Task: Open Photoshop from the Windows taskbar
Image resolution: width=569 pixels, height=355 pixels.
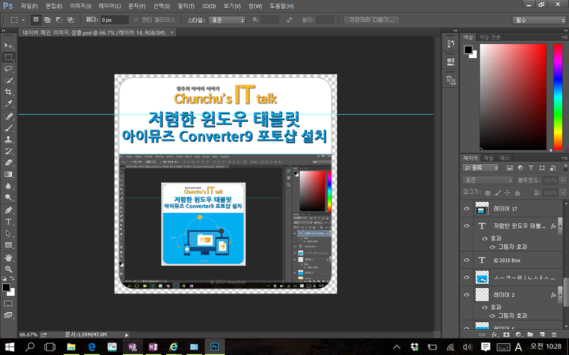Action: (215, 347)
